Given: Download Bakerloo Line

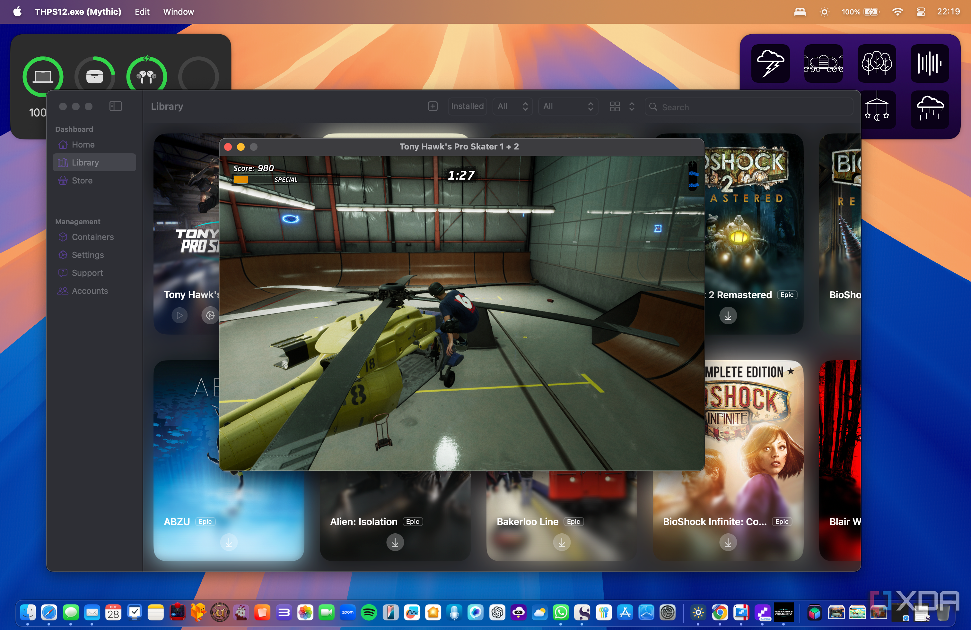Looking at the screenshot, I should click(562, 542).
